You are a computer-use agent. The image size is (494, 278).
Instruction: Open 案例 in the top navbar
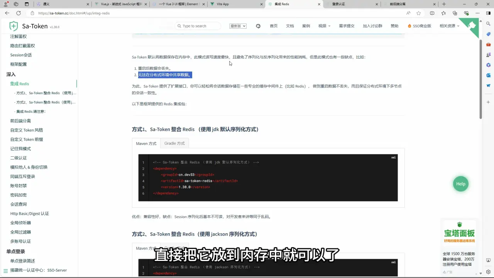pos(306,26)
